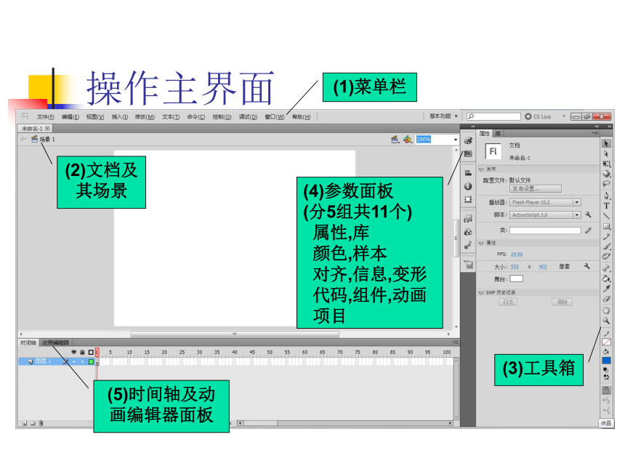Screen dimensions: 625x469
Task: Select the 3D Rotation tool
Action: tap(606, 174)
